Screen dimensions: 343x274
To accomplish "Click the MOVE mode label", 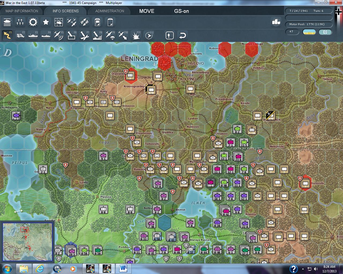I will [147, 11].
